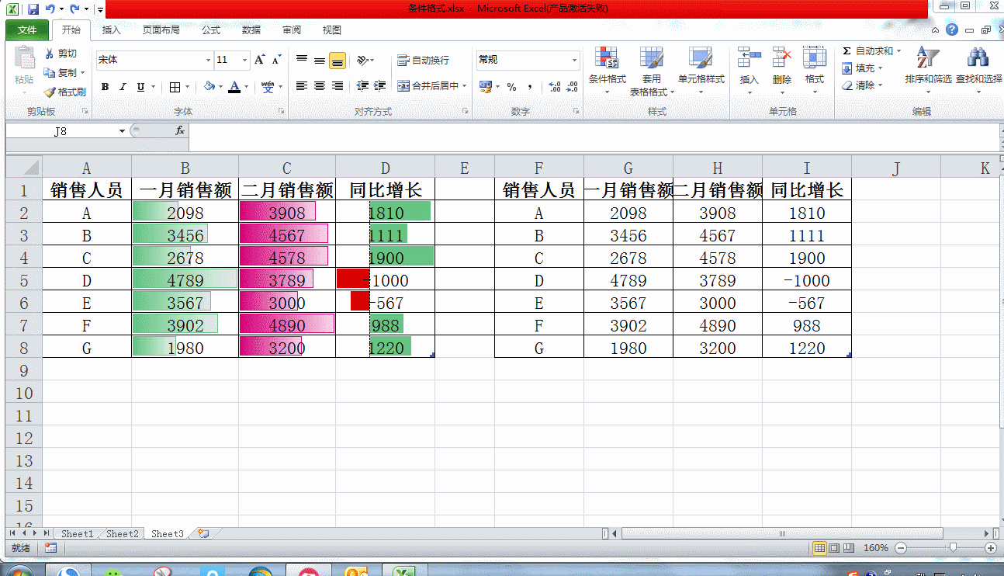Open the font name dropdown showing 宋体

tap(208, 60)
